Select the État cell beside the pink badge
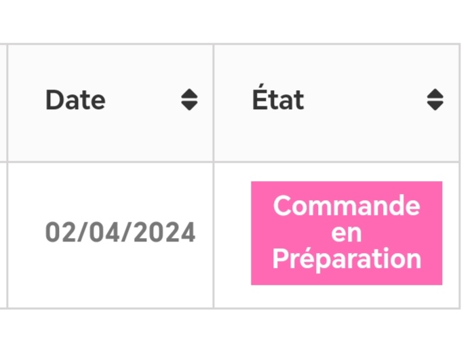The height and width of the screenshot is (350, 474). (337, 235)
